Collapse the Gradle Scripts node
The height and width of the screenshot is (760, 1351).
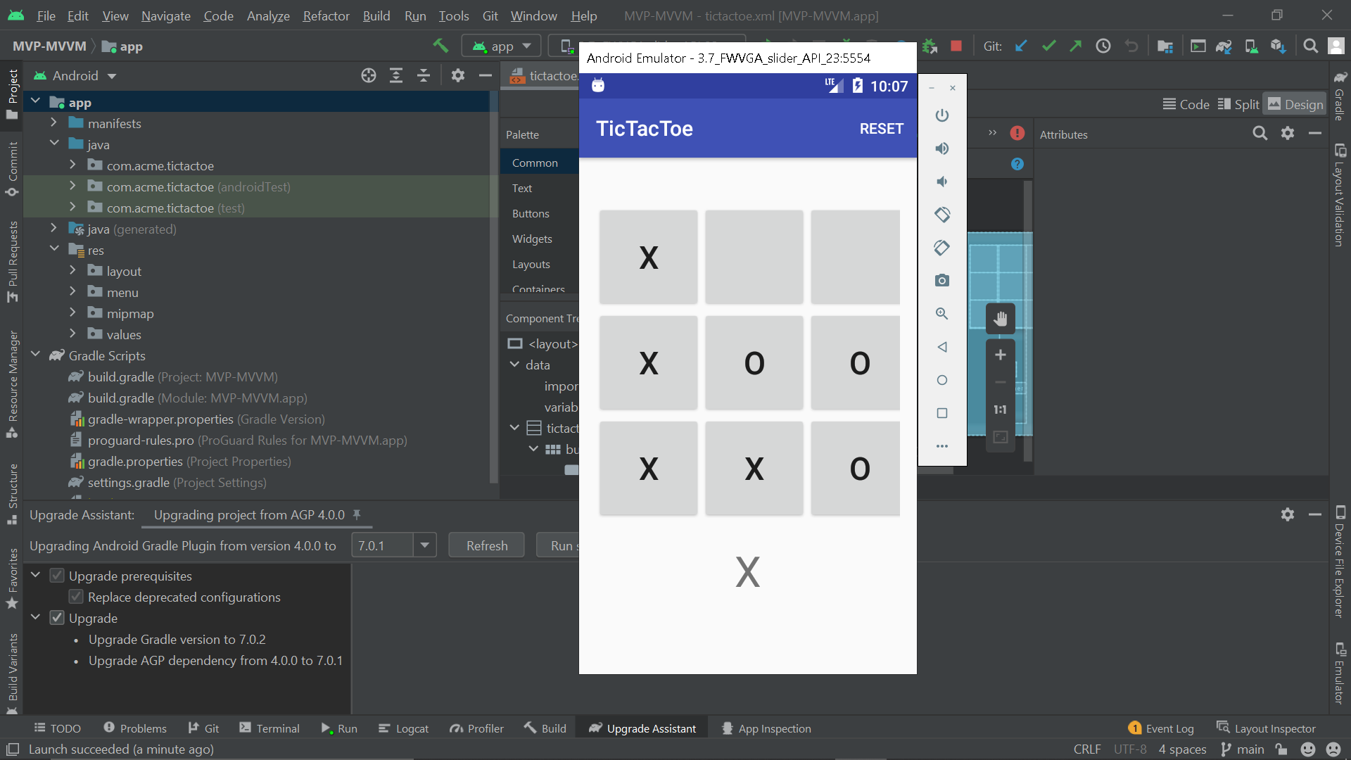[x=35, y=355]
